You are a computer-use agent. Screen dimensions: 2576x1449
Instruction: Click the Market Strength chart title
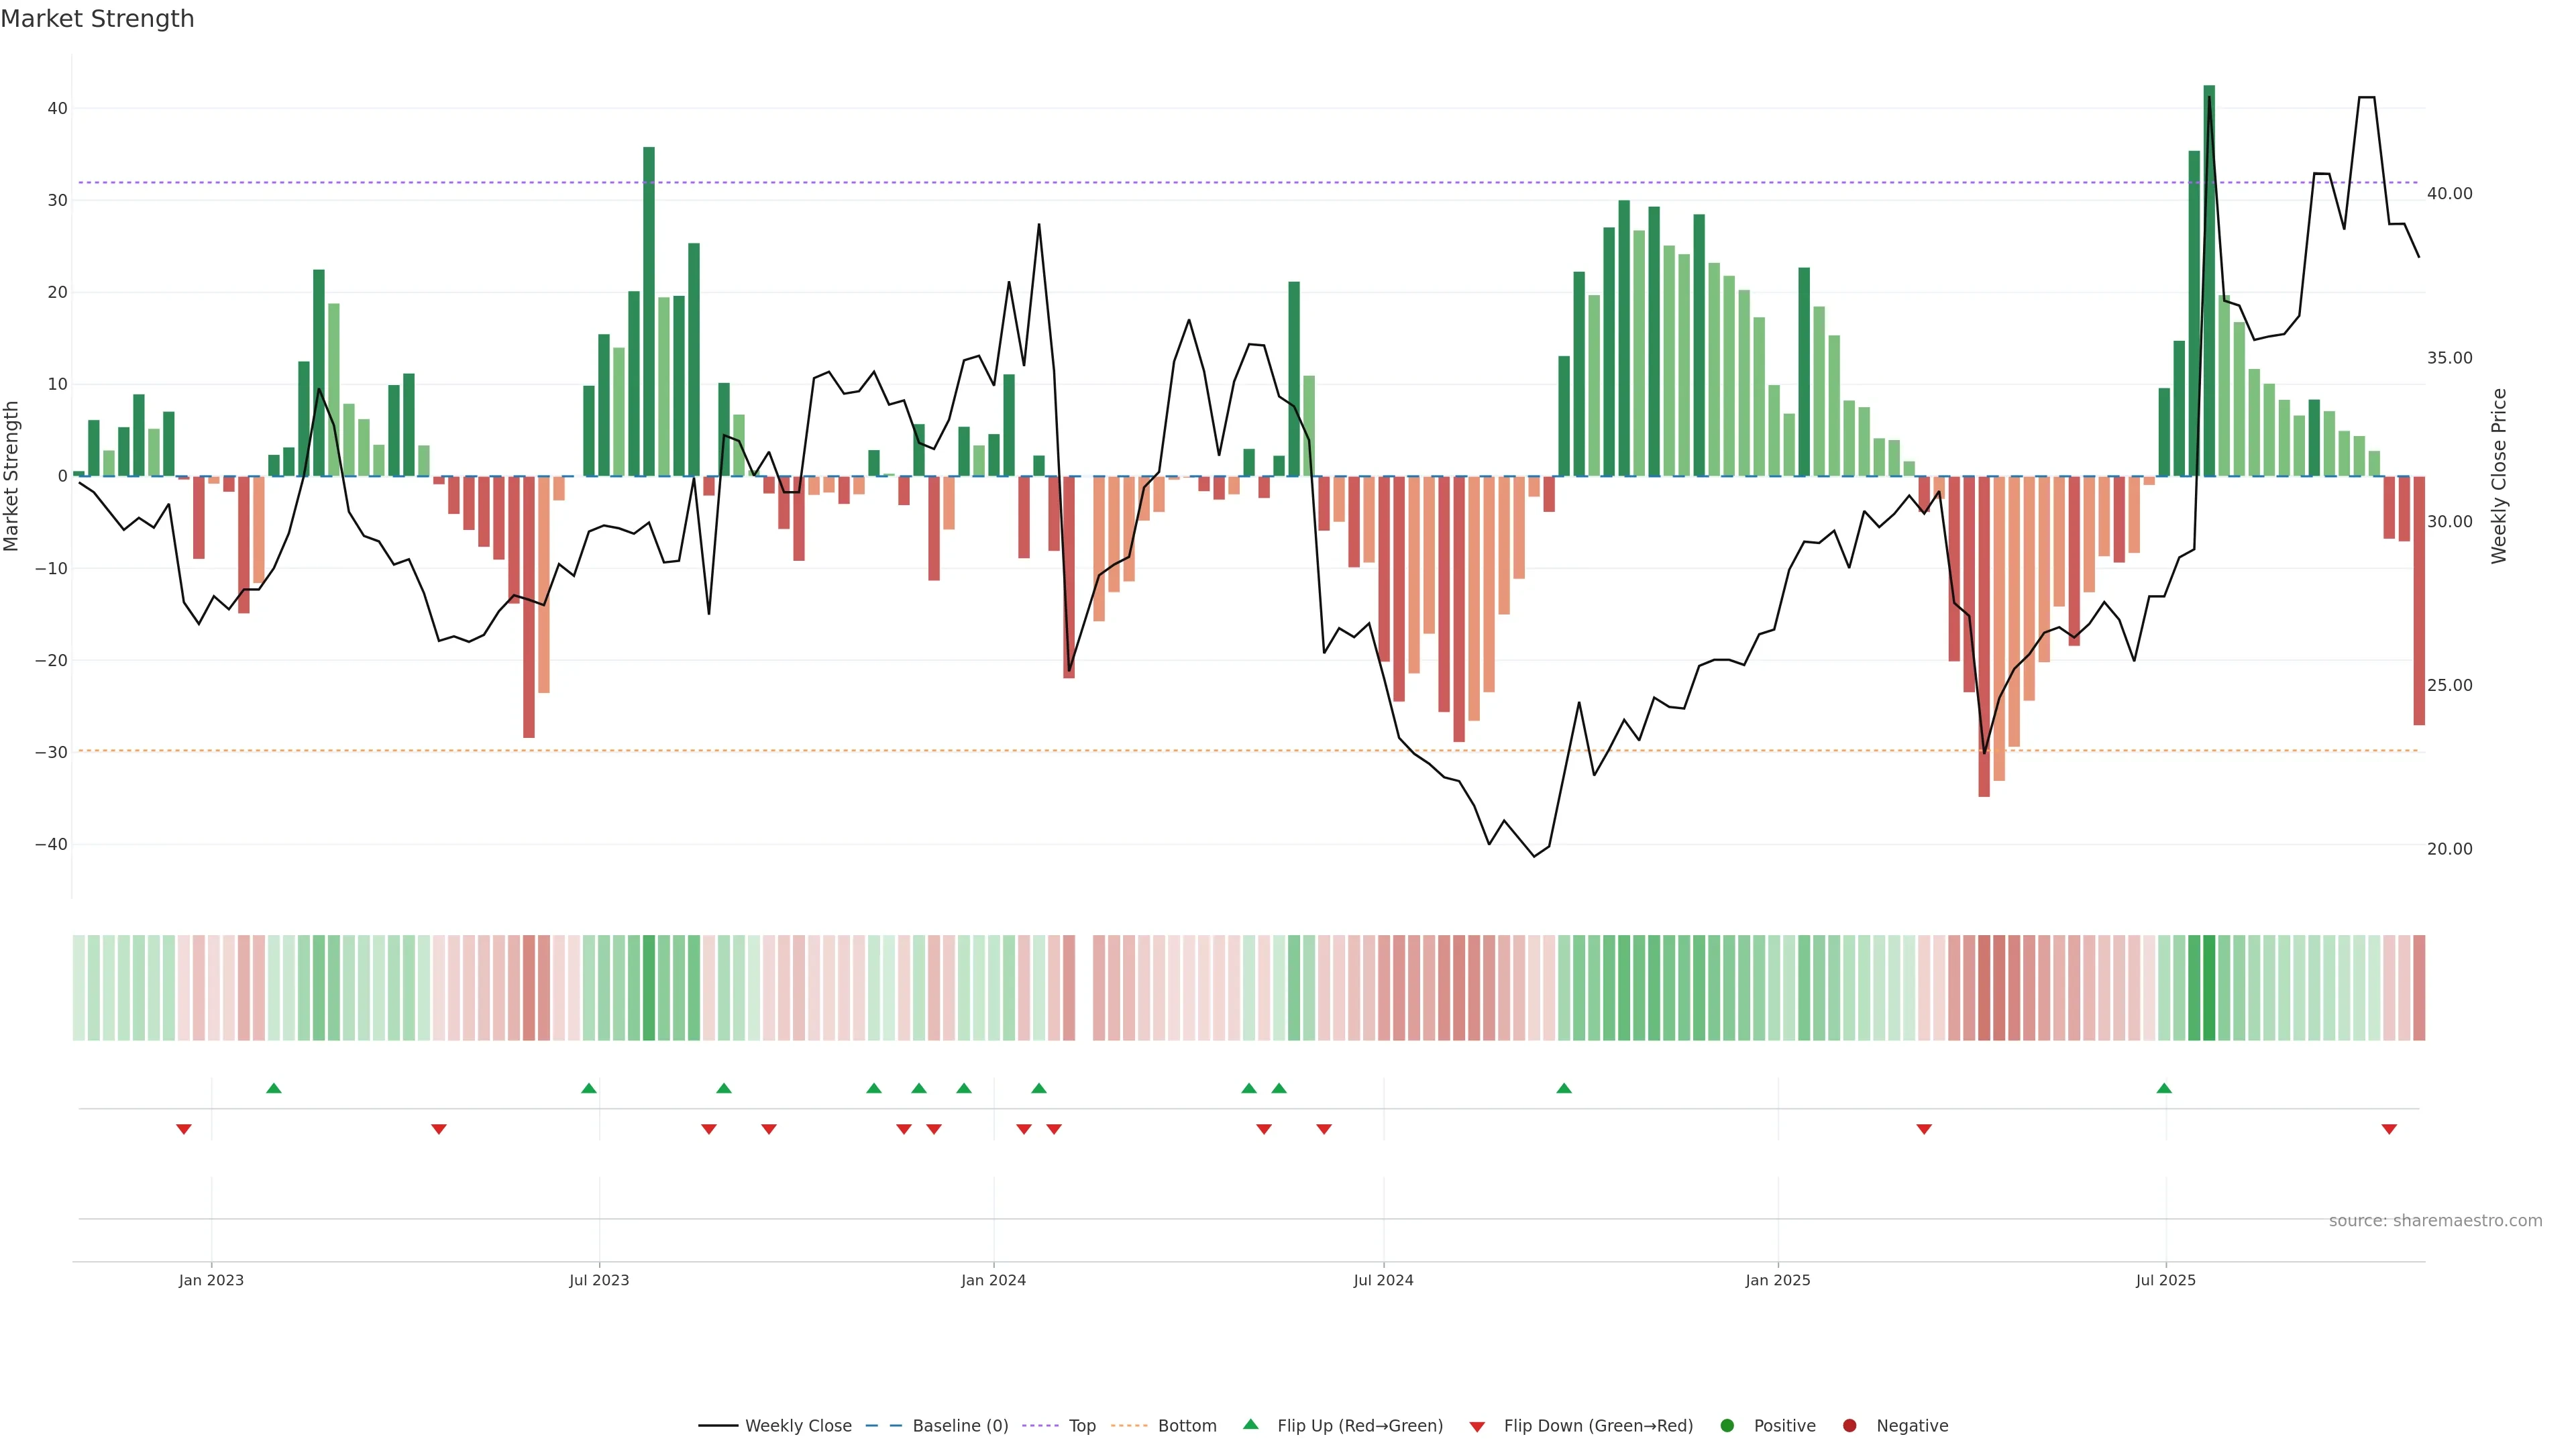(x=97, y=19)
